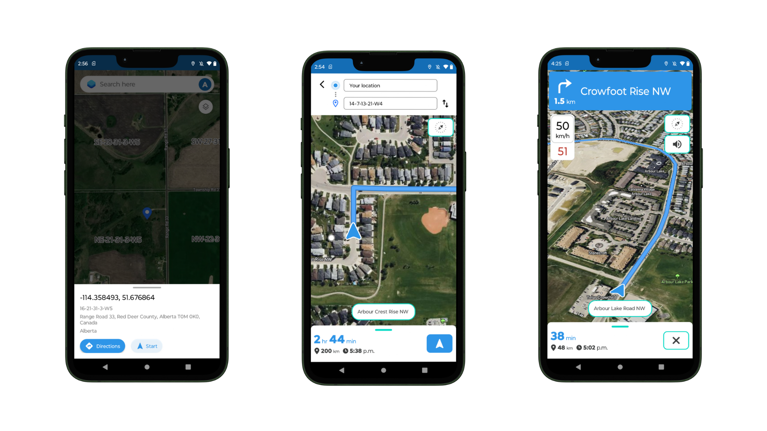767x431 pixels.
Task: Tap the Directions button on left phone
Action: (x=105, y=346)
